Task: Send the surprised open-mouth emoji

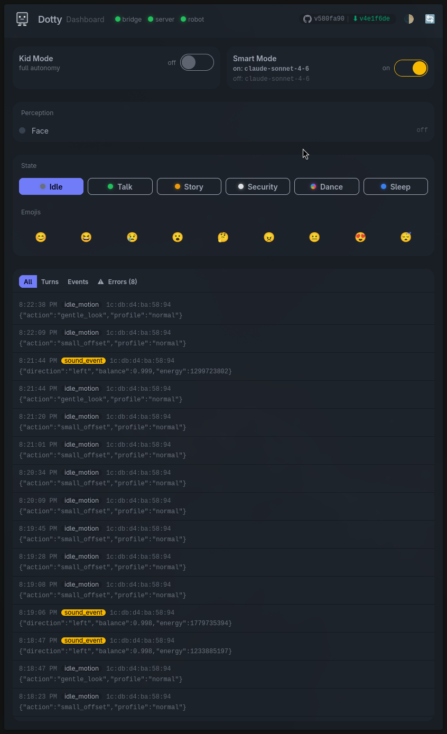Action: [x=178, y=237]
